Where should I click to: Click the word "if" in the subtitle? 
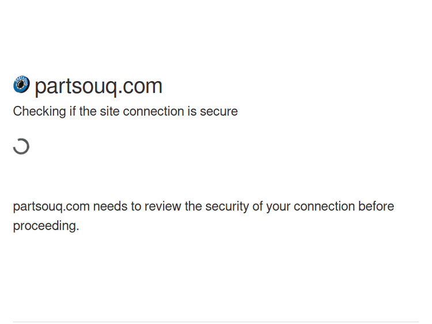73,112
